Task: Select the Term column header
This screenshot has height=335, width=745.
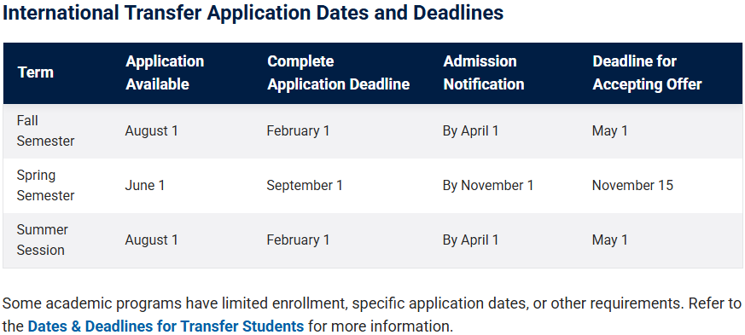Action: coord(36,72)
